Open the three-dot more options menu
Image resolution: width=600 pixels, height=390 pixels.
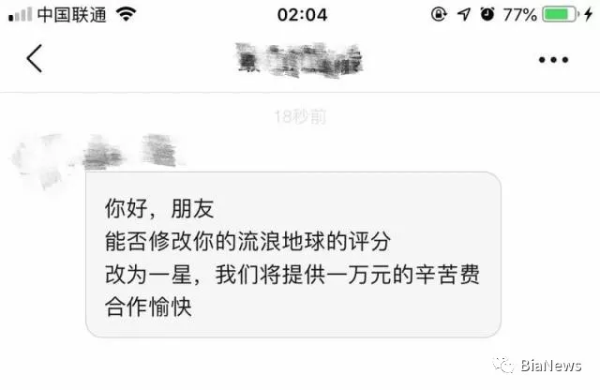[553, 60]
